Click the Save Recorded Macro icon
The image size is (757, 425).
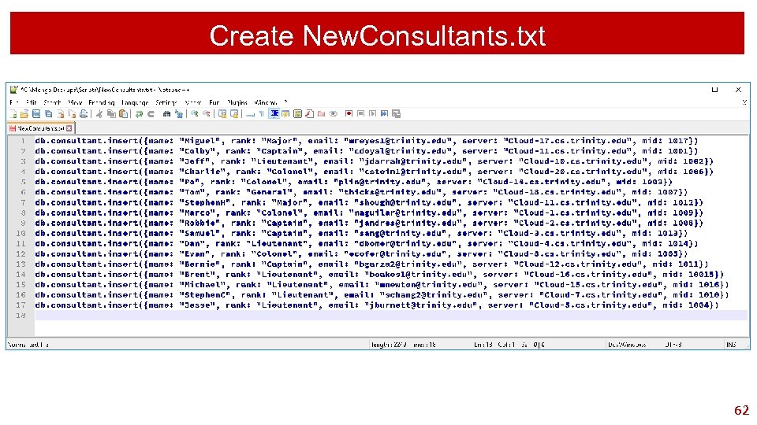(x=397, y=113)
